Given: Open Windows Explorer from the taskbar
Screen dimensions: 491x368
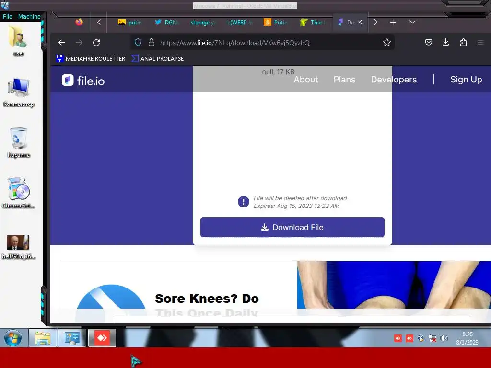Looking at the screenshot, I should (43, 338).
